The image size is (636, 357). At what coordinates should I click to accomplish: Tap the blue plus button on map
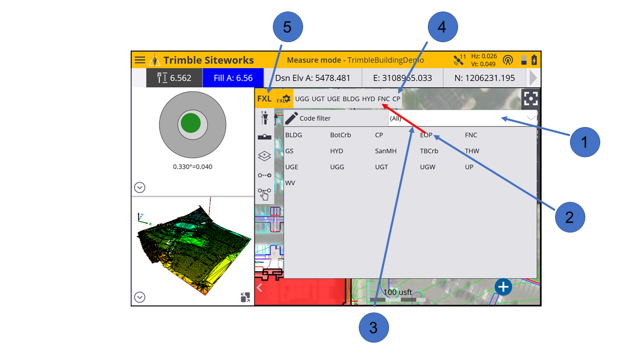(503, 287)
